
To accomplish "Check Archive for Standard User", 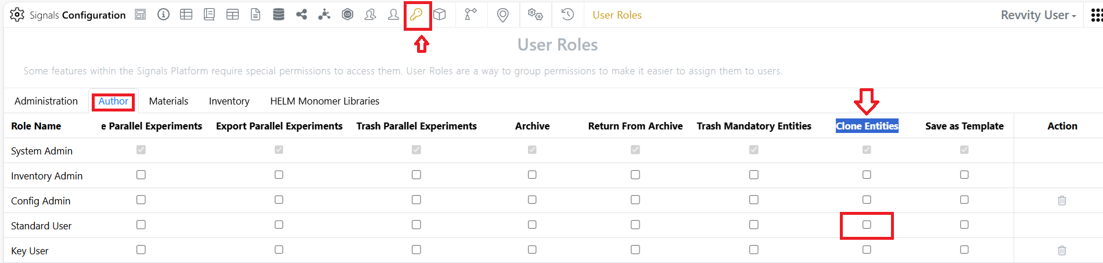I will (532, 225).
